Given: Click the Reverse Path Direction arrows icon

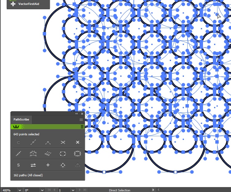Looking at the screenshot, I should tap(33, 165).
